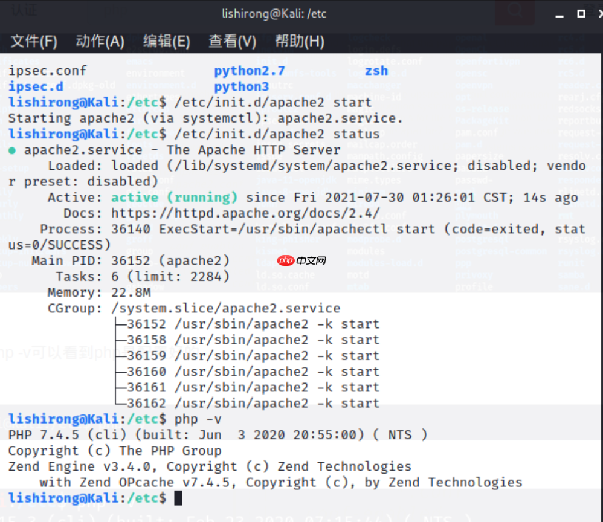Click the 'active (running)' status text
Viewport: 603px width, 522px height.
(x=174, y=198)
